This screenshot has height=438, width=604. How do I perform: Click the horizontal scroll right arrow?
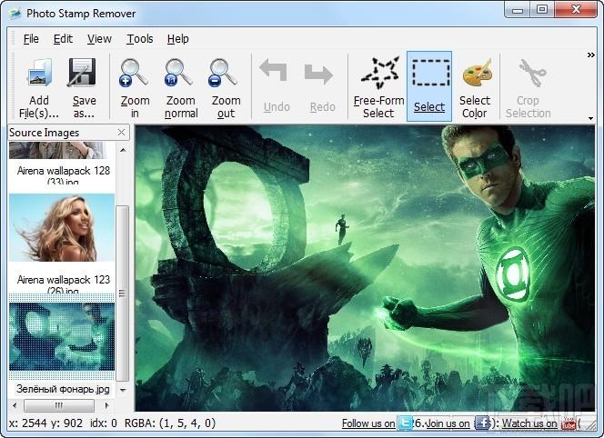coord(106,405)
